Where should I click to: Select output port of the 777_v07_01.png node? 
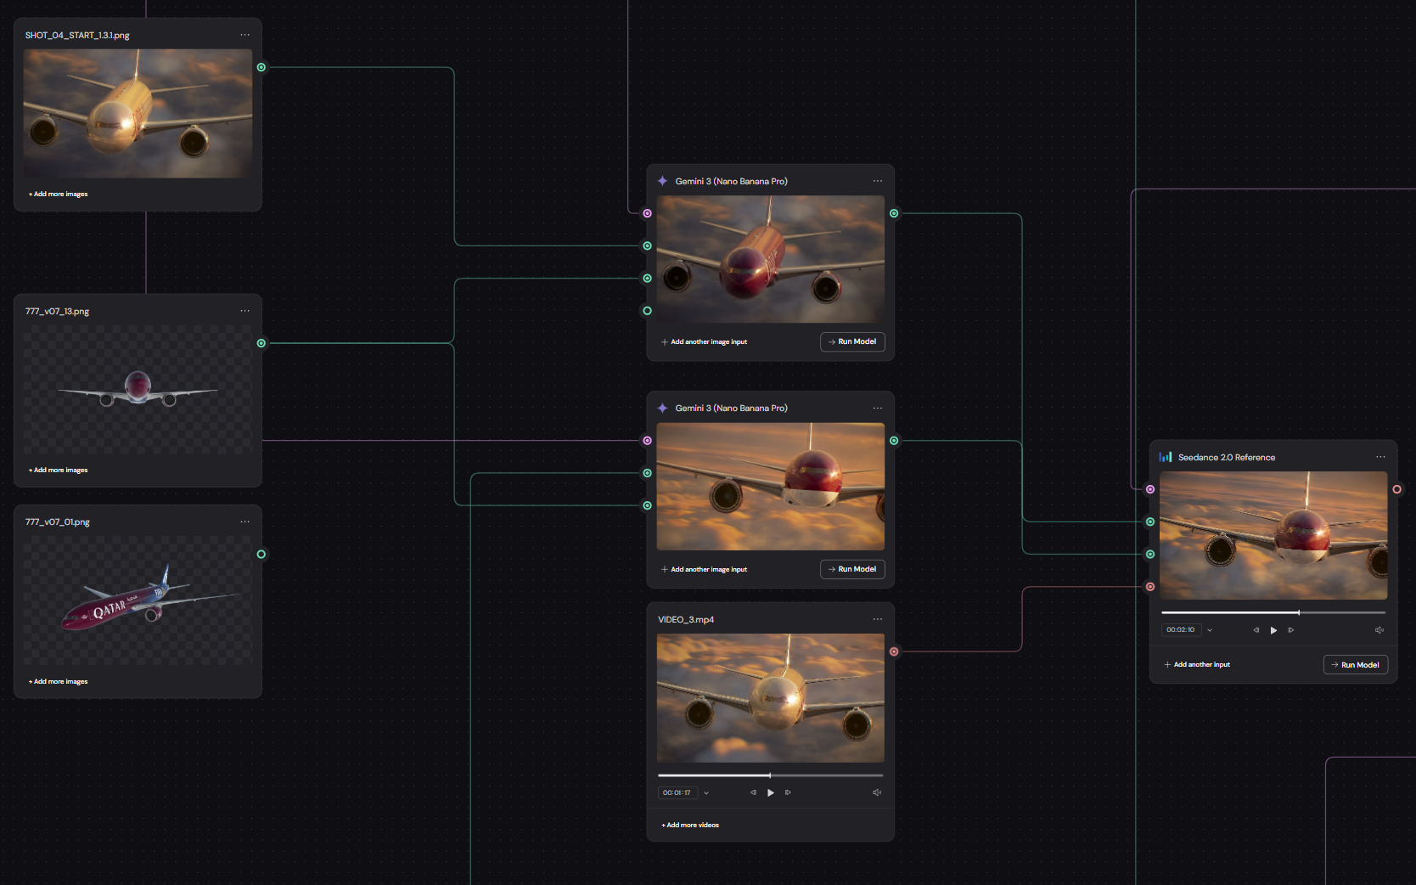coord(261,554)
